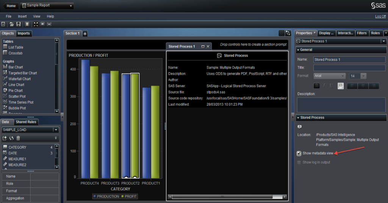Viewport: 388px width, 203px height.
Task: Open the Sample Report dropdown
Action: click(x=71, y=6)
